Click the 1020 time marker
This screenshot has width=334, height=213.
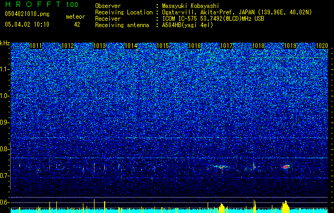coord(322,46)
